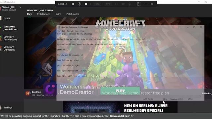Open the screen drawing tool icon in recorder
This screenshot has width=212, height=119.
point(139,4)
